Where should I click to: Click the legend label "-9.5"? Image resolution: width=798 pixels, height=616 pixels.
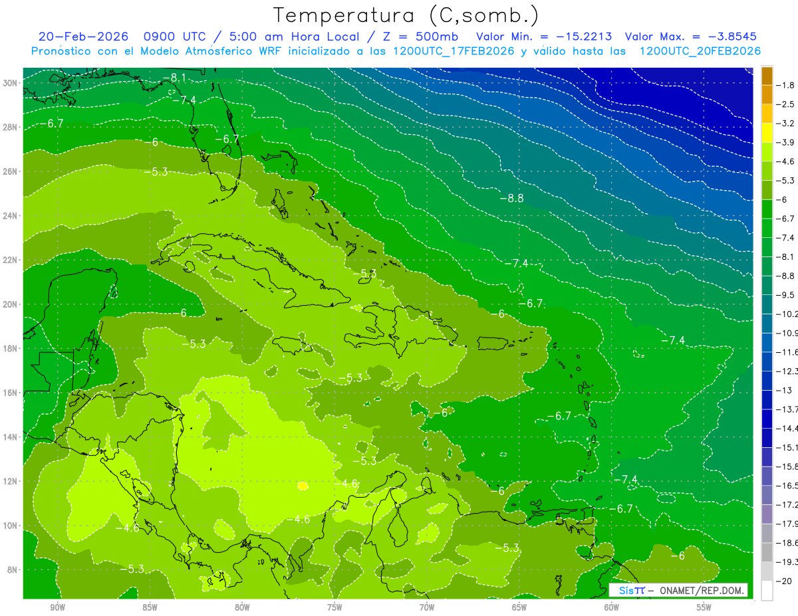(x=786, y=294)
